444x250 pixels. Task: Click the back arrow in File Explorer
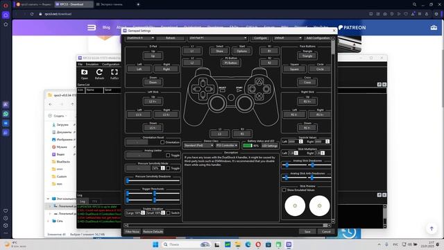[50, 104]
